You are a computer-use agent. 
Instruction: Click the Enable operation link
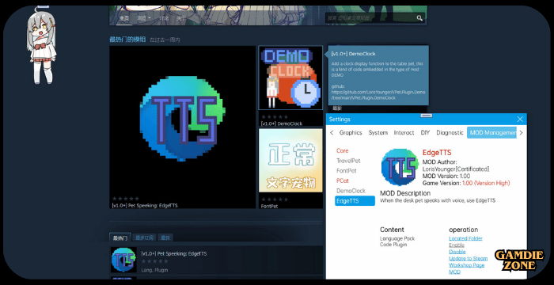(x=457, y=245)
